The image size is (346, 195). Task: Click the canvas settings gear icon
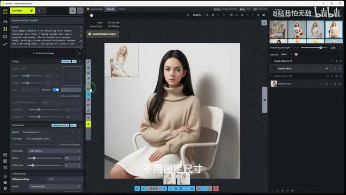tap(264, 15)
